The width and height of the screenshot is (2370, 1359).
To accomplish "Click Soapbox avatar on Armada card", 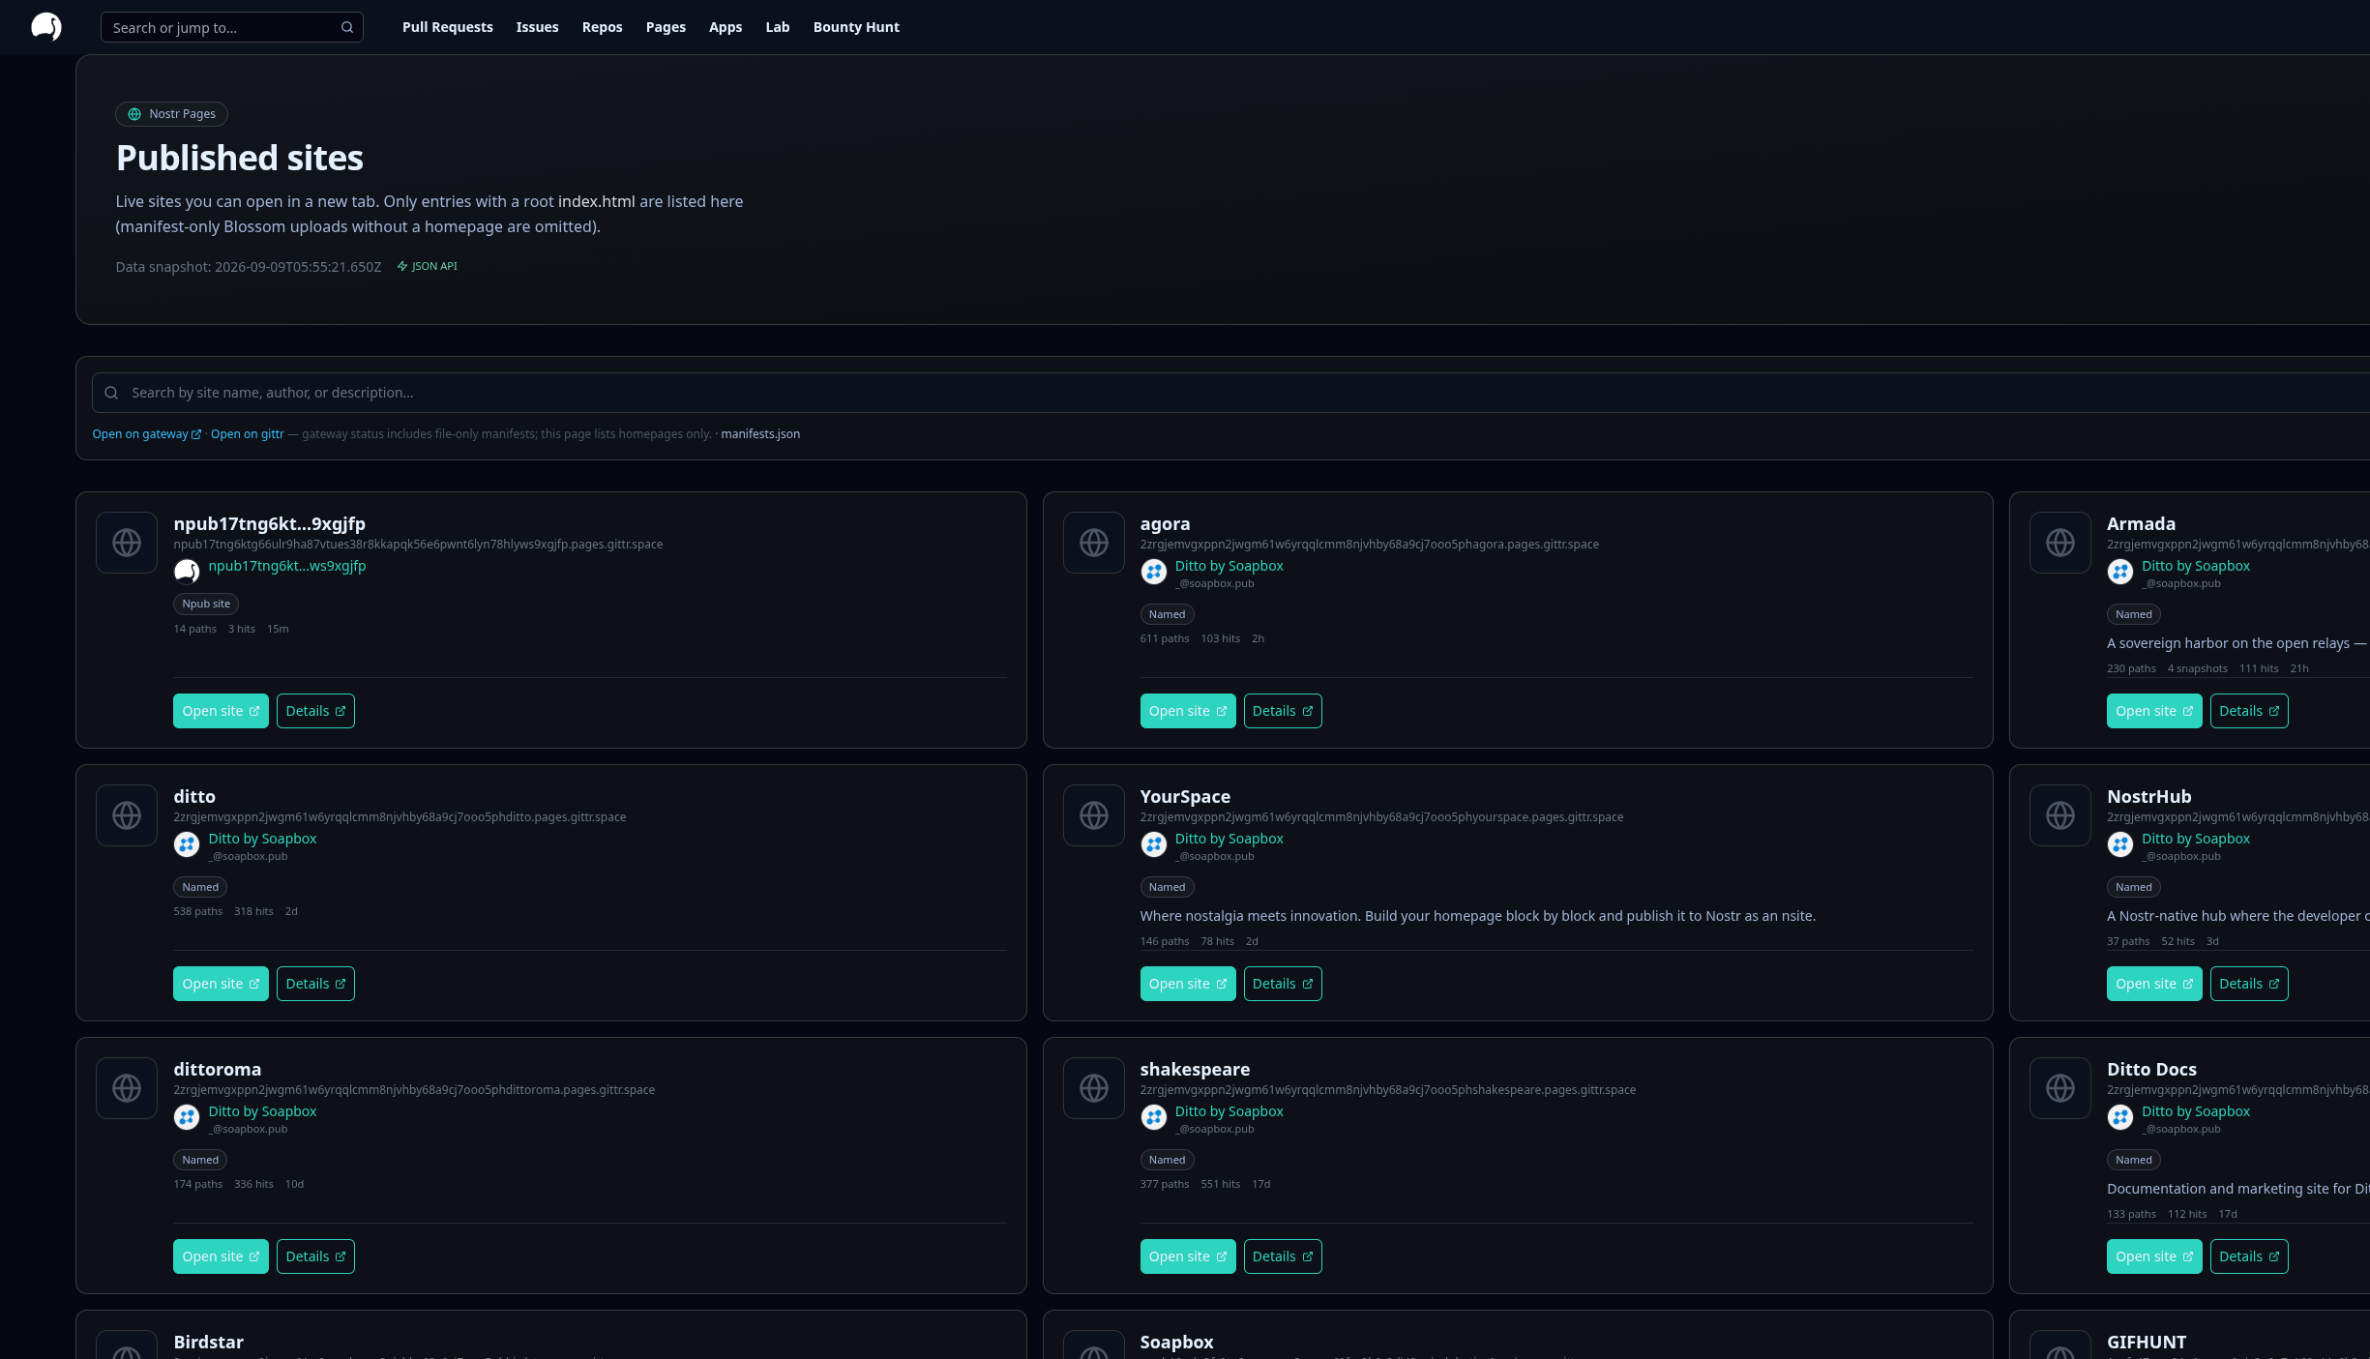I will (2119, 572).
